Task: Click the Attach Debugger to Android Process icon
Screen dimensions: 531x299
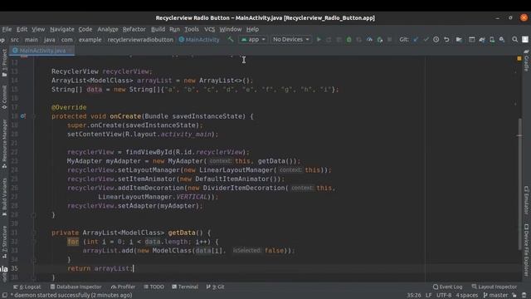Action: coord(380,40)
